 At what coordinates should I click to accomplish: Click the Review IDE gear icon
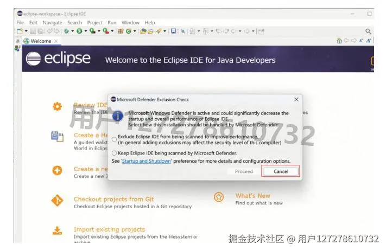[x=57, y=106]
